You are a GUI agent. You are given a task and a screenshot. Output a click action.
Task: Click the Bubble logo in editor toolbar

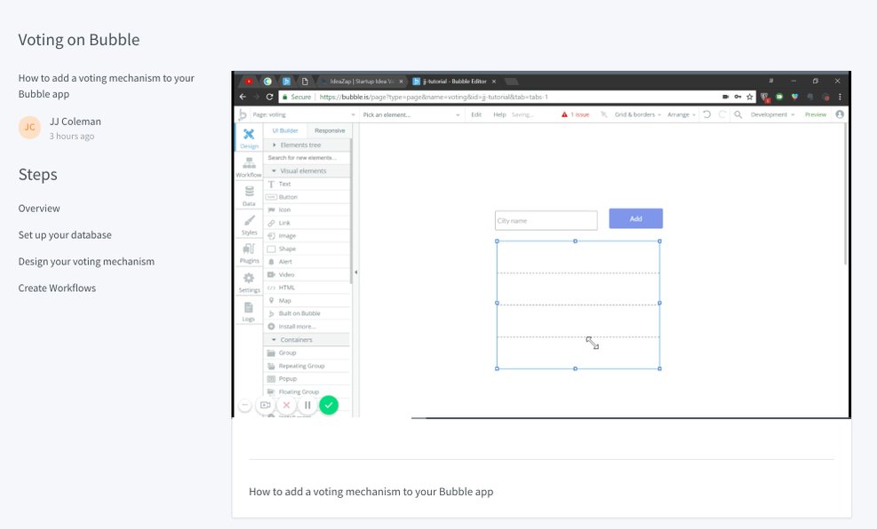click(x=243, y=114)
